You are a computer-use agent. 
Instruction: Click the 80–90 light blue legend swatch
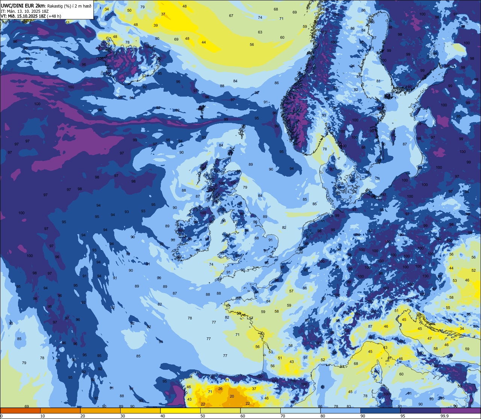pyautogui.click(x=340, y=410)
